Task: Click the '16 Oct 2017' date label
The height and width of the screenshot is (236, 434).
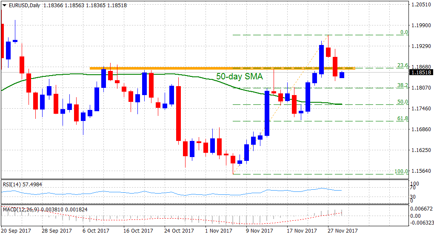Action: pos(138,230)
